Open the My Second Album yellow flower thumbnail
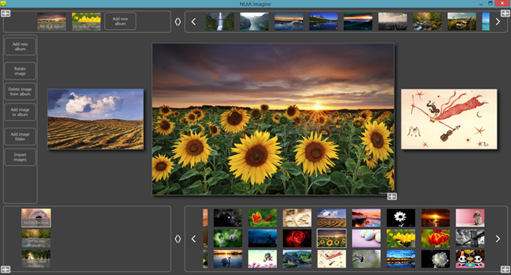This screenshot has width=511, height=275. 86,21
